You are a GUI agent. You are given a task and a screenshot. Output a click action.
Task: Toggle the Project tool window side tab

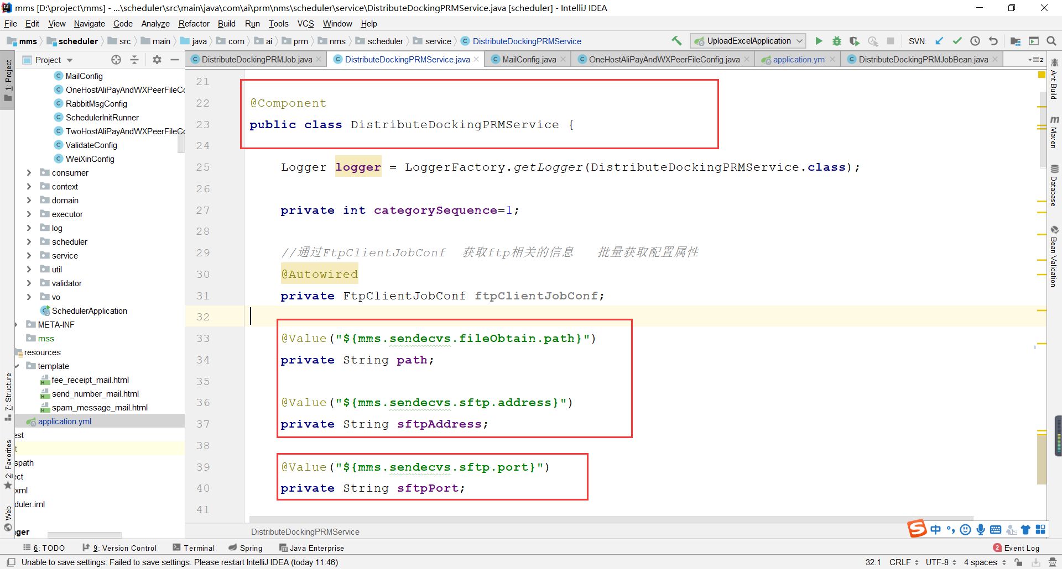tap(8, 80)
